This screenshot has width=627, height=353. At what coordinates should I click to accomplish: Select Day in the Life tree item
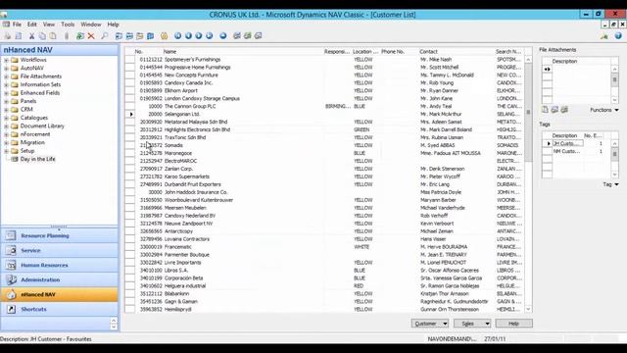[37, 159]
